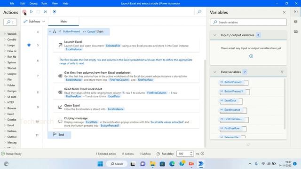Screen dimensions: 301x169
Task: Open File Explorer from taskbar
Action: click(152, 164)
